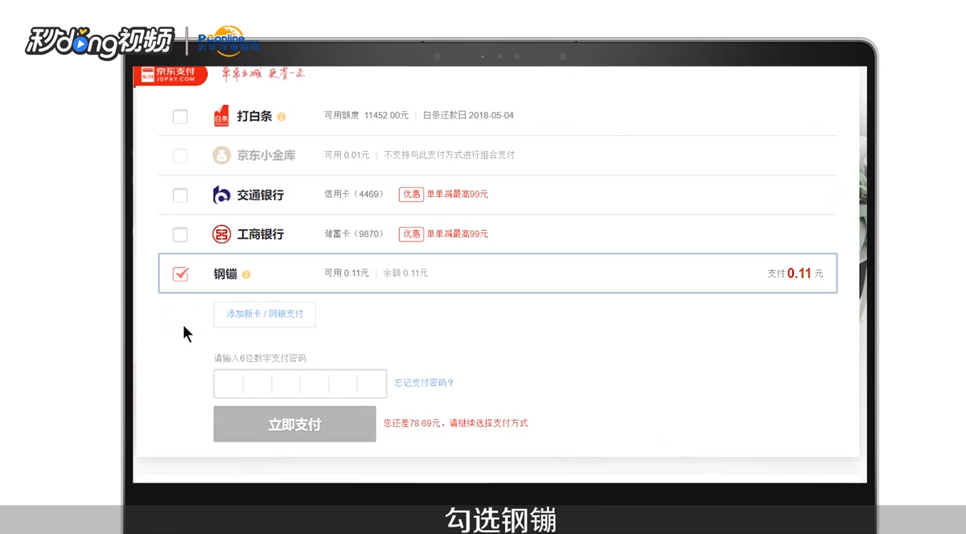Check the 京东小金库 checkbox
966x534 pixels.
click(x=180, y=155)
